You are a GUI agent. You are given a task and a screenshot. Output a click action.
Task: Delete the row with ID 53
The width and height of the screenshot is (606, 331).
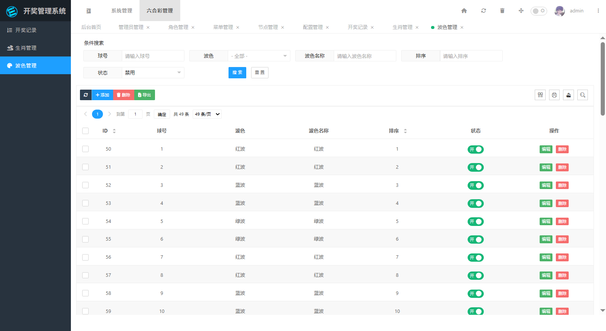562,203
